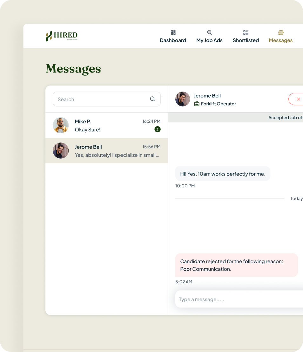Click Jerome Bell's avatar in chat header

click(x=183, y=99)
